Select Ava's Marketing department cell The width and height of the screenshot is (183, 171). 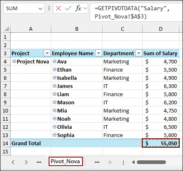click(122, 61)
